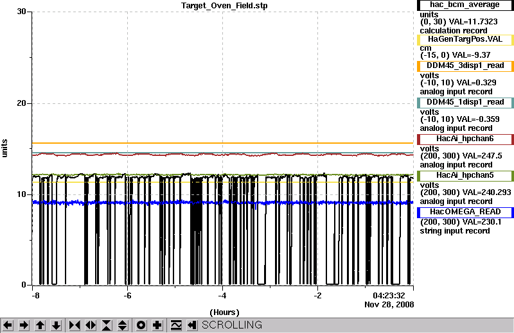Click the Nov 28, 2008 date label
Screen dimensions: 514x333
389,305
